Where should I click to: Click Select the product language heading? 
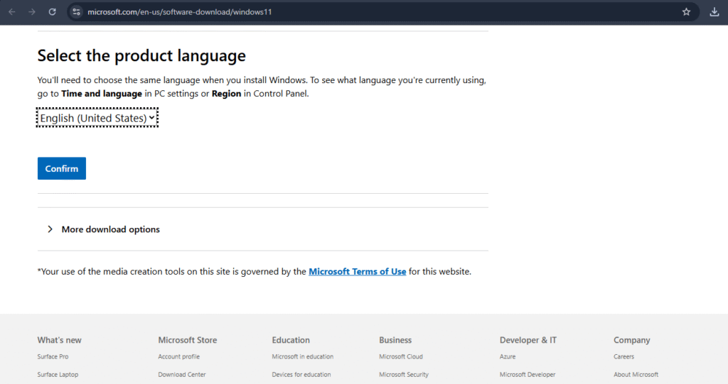point(141,55)
